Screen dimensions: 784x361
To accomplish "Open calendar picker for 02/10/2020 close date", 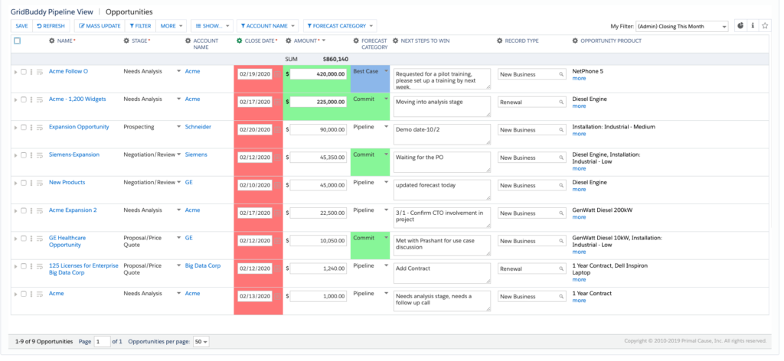I will (x=277, y=185).
